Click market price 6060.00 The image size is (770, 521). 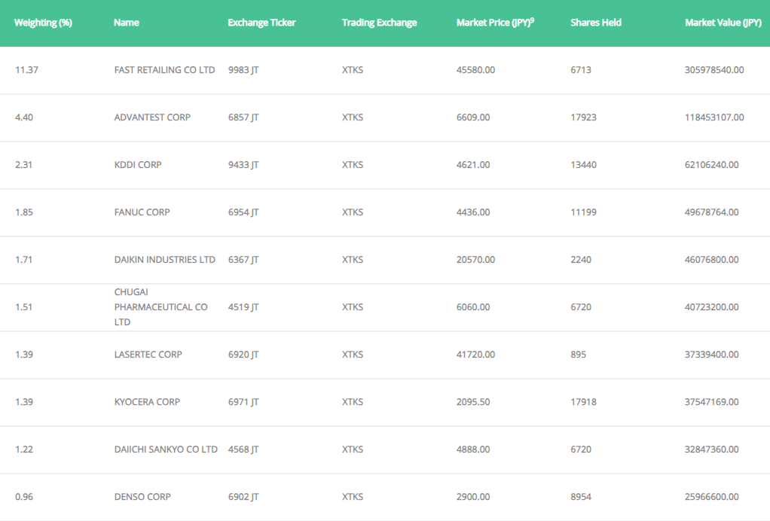pos(473,307)
